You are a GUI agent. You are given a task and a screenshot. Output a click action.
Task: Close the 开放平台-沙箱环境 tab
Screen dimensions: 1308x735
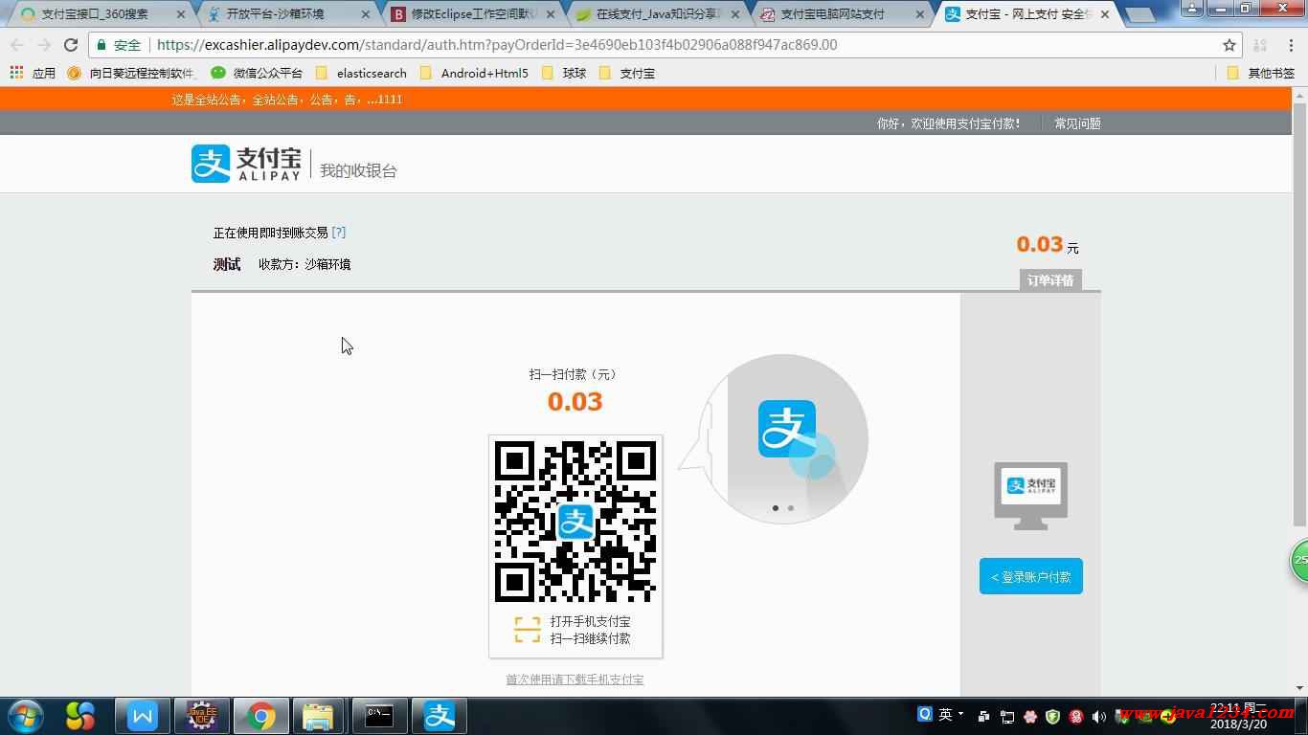click(365, 14)
